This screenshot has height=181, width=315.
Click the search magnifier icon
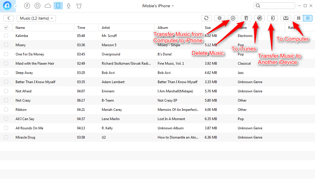(x=258, y=6)
